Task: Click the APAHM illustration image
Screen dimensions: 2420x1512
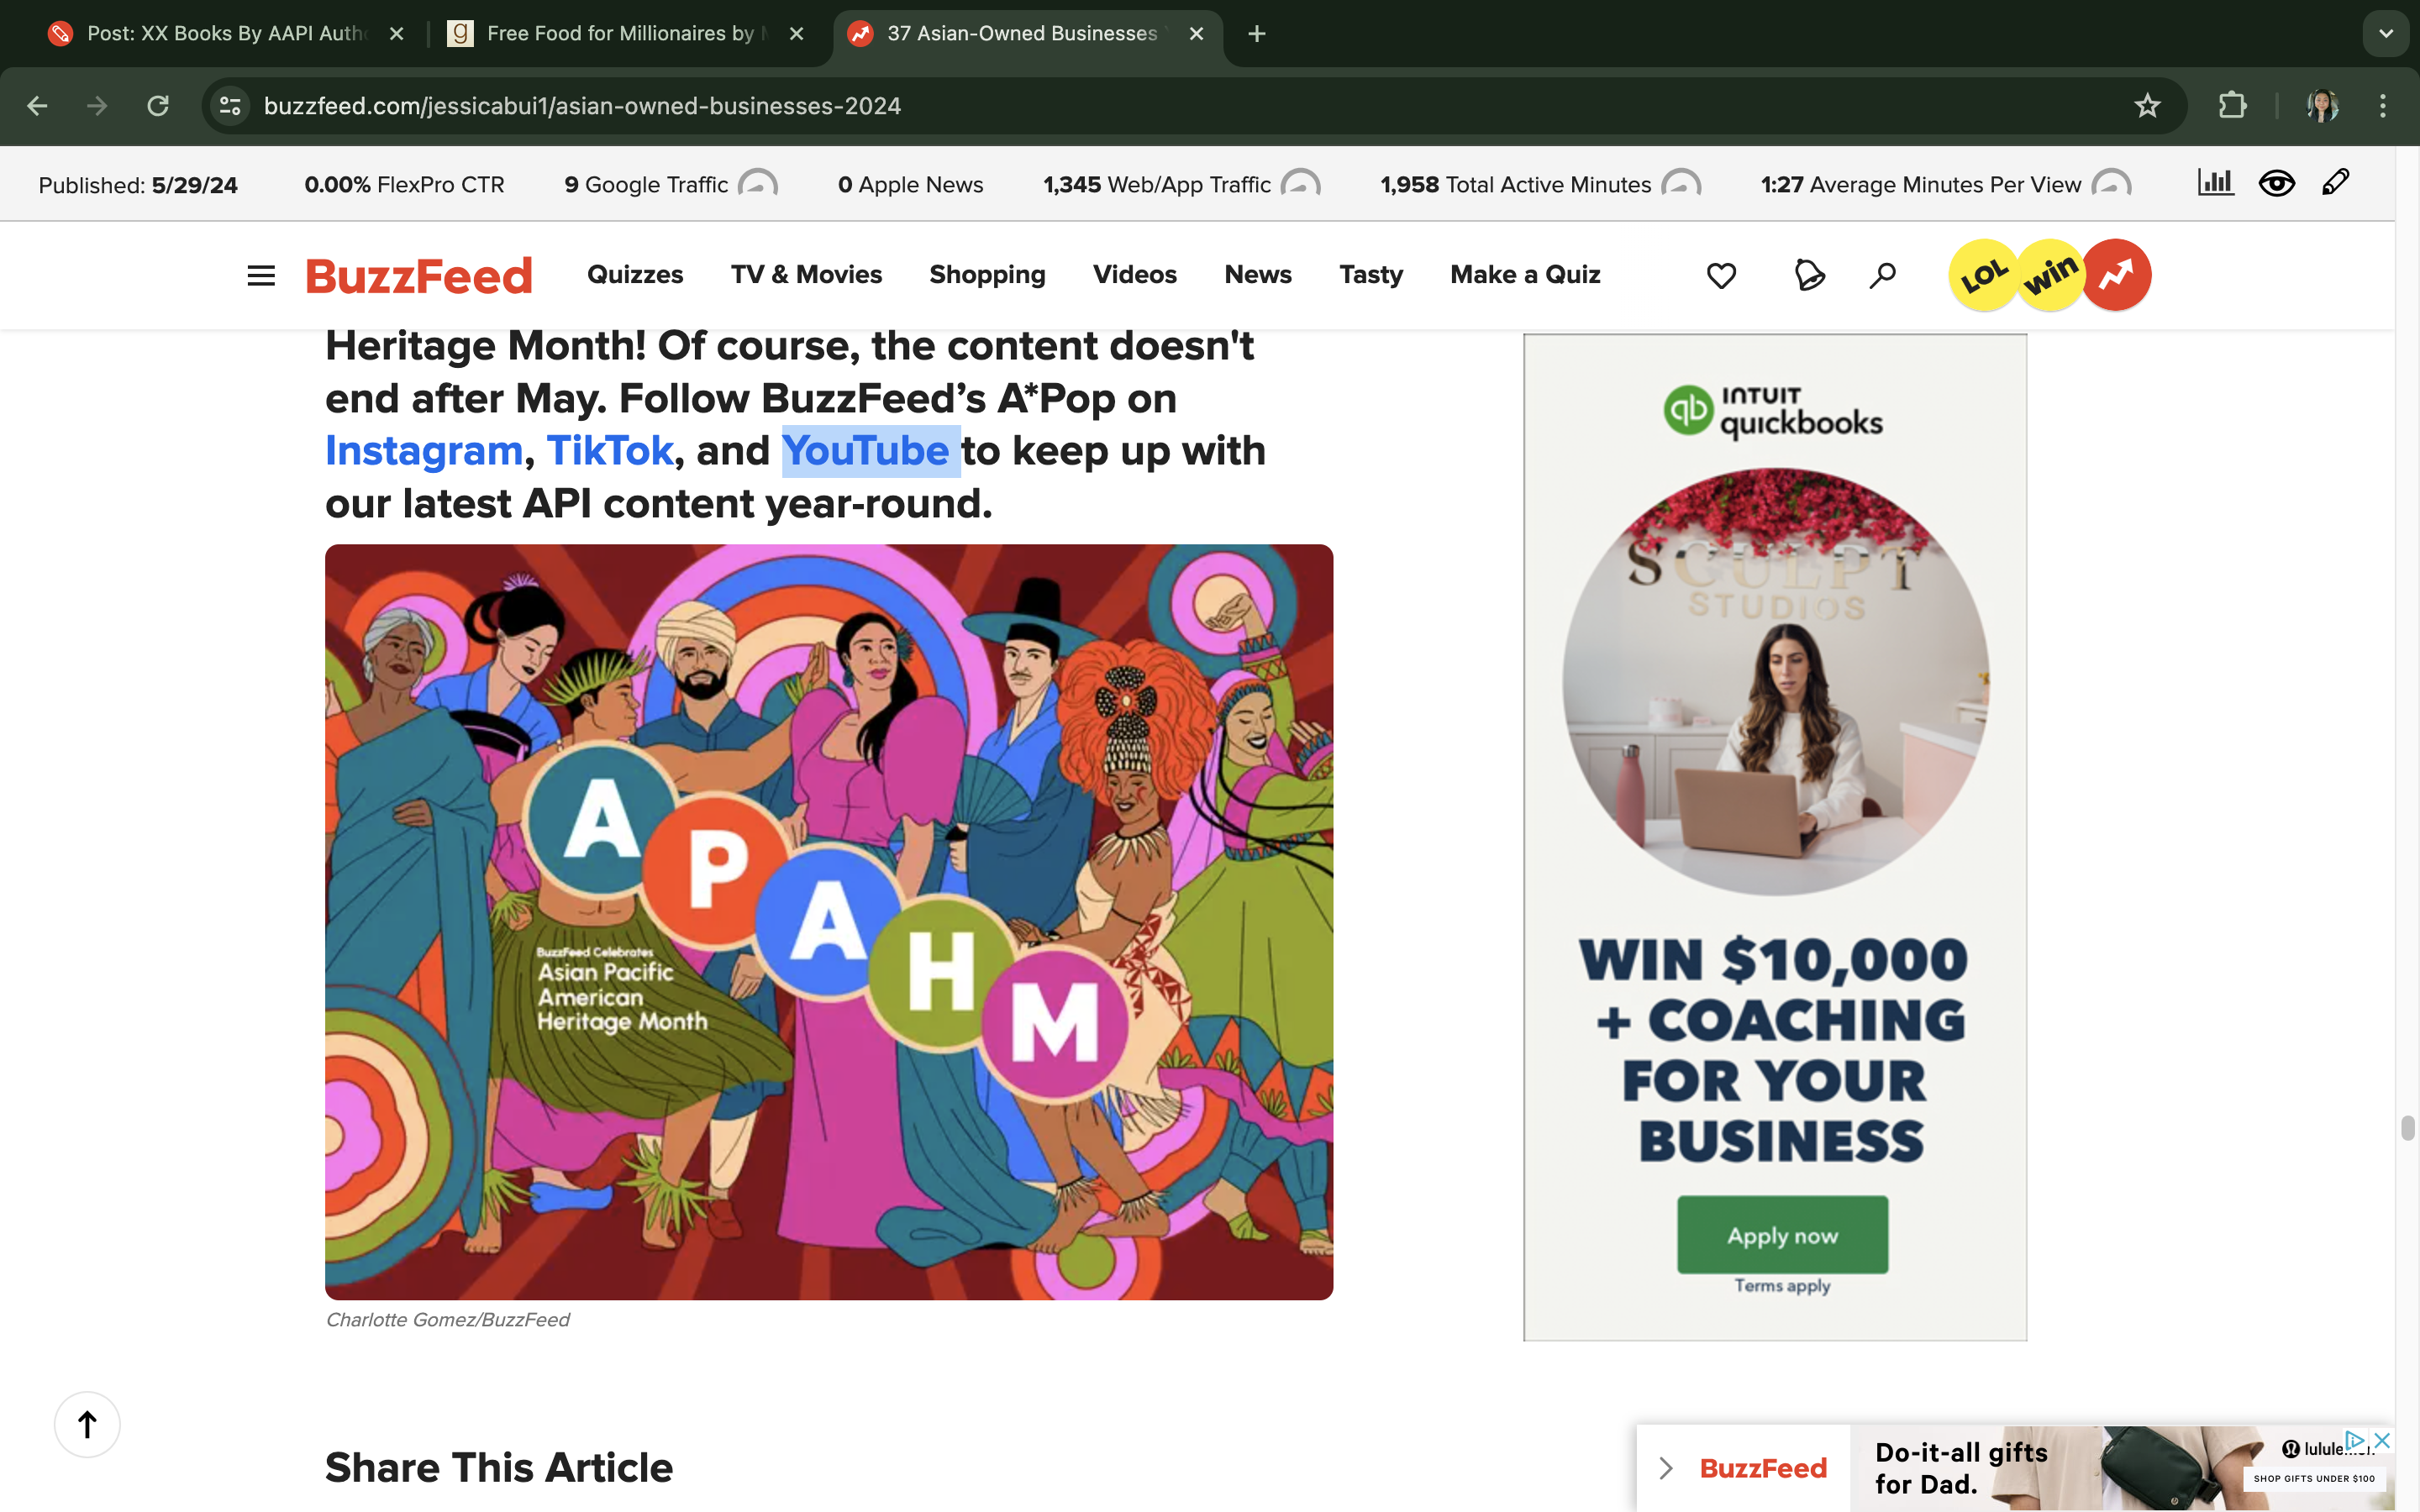Action: point(828,921)
